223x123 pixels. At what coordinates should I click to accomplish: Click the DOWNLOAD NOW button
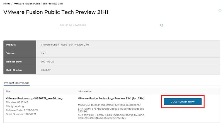[183, 102]
